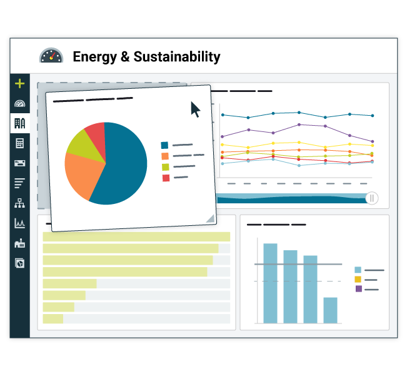Click the Energy & Sustainability title

point(146,57)
